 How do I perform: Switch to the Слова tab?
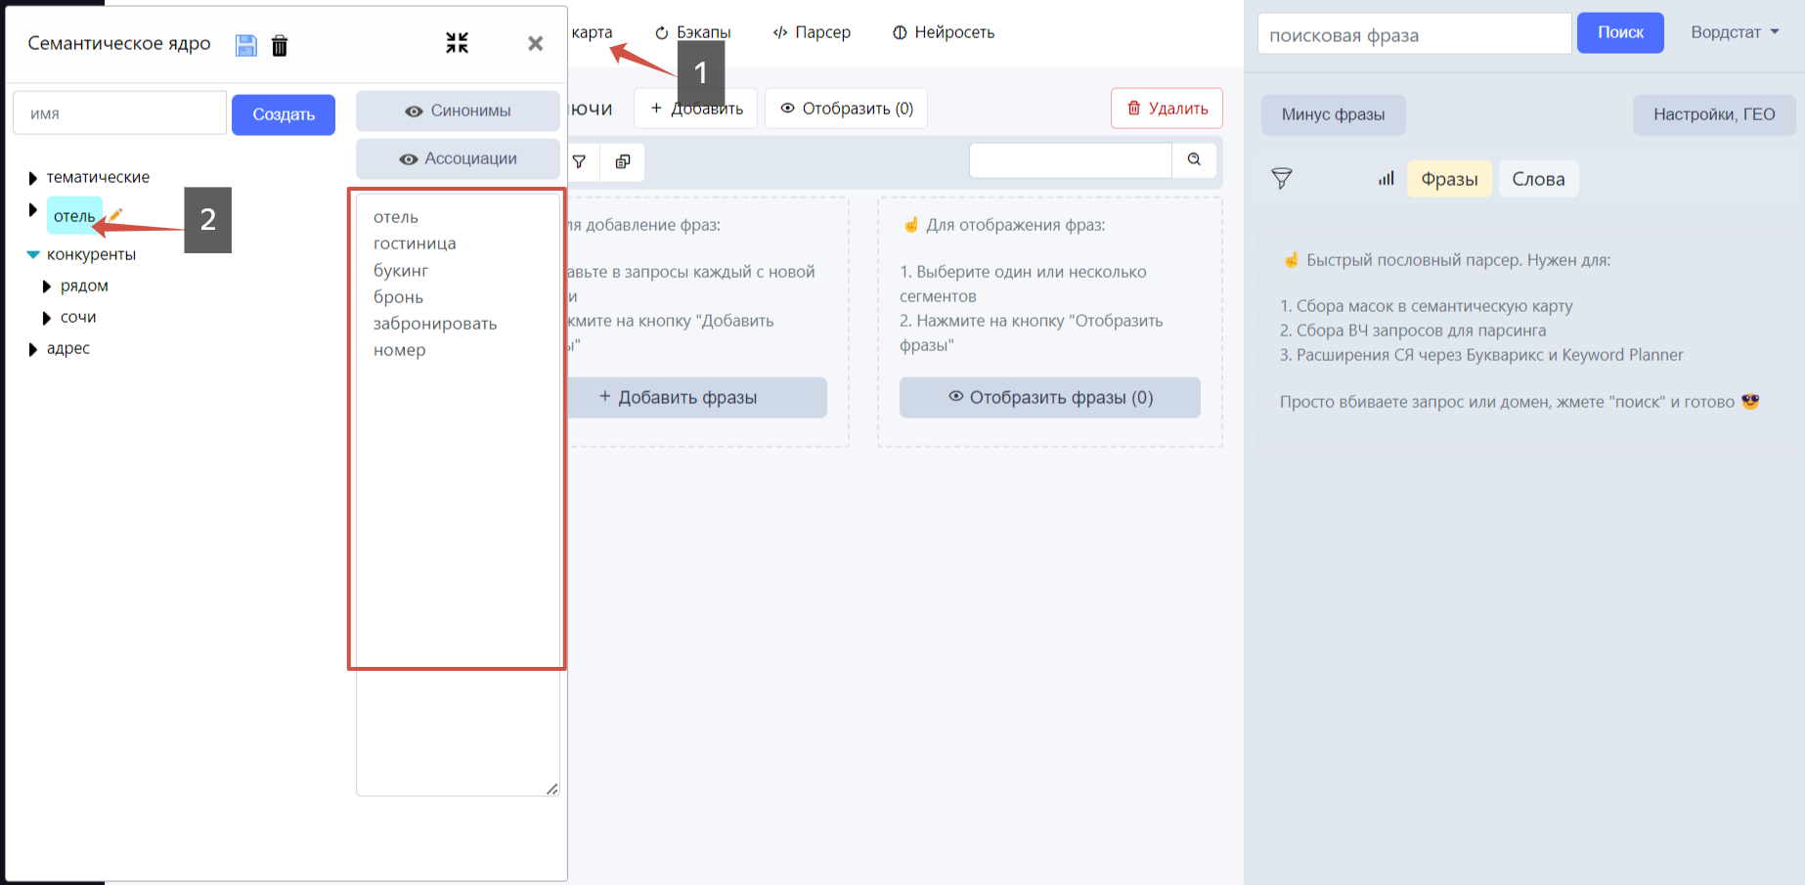(x=1538, y=179)
